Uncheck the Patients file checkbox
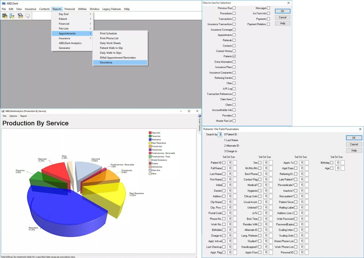 click(x=234, y=56)
